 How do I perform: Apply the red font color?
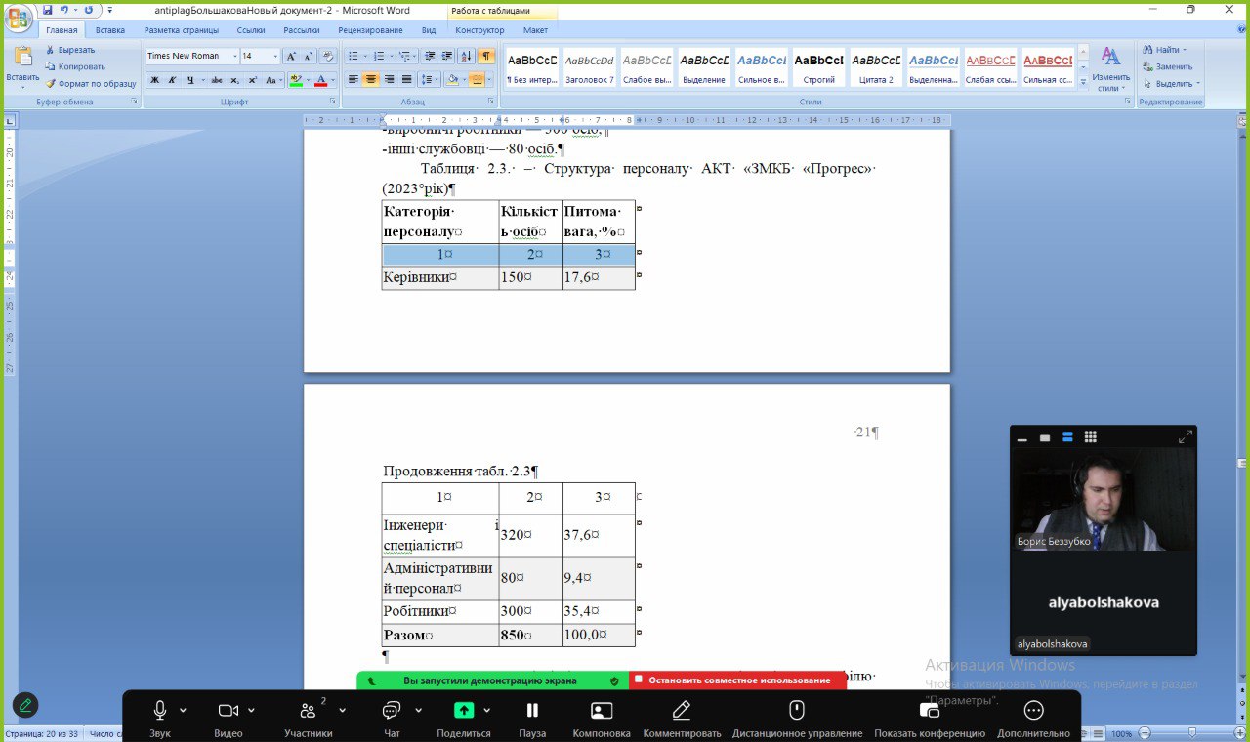tap(320, 80)
